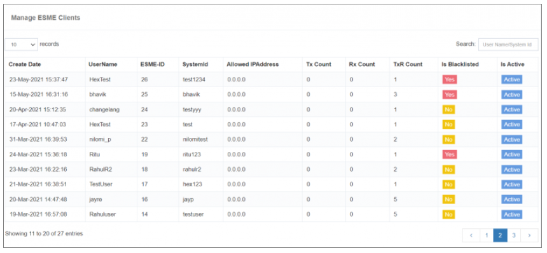The width and height of the screenshot is (547, 253).
Task: Sort by the Is Active column header
Action: coord(513,64)
